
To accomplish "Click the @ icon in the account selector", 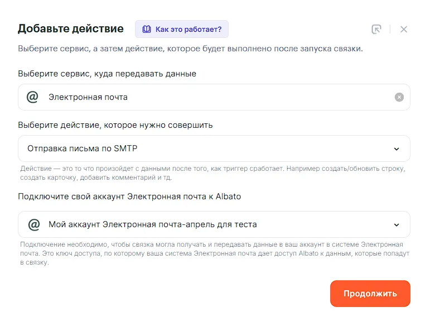I will point(34,224).
